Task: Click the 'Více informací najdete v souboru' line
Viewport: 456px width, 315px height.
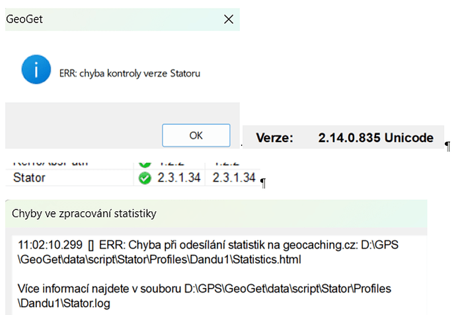Action: coord(99,289)
